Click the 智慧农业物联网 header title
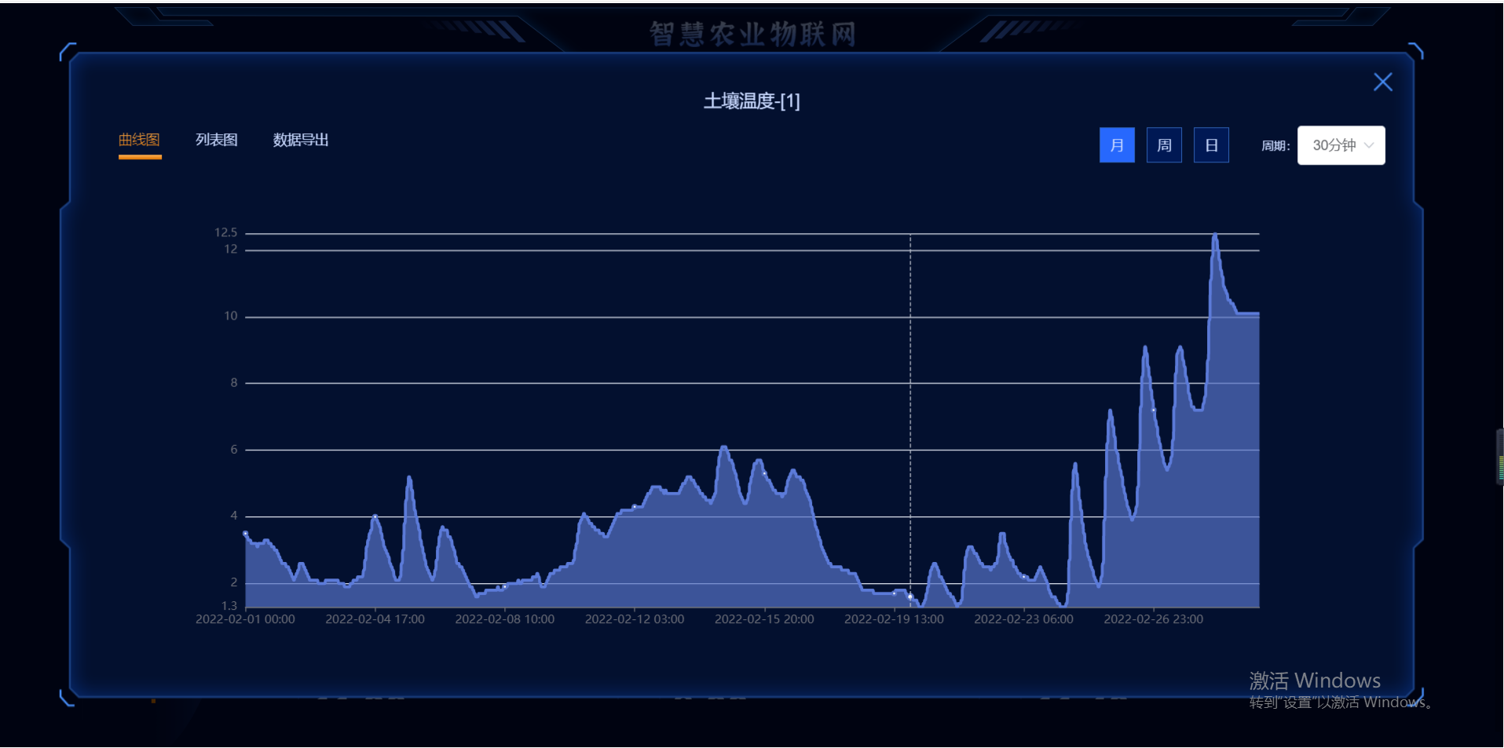The width and height of the screenshot is (1504, 748). [x=752, y=34]
